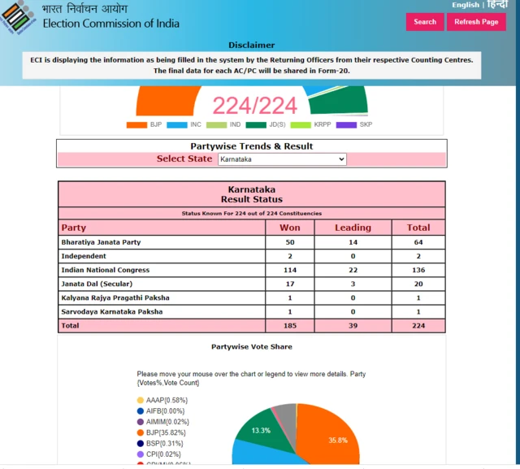This screenshot has height=469, width=520.
Task: Click the BJP{35.82%} legend entry
Action: [162, 432]
